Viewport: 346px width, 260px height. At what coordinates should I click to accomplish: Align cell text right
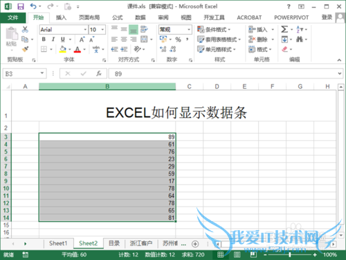point(134,40)
